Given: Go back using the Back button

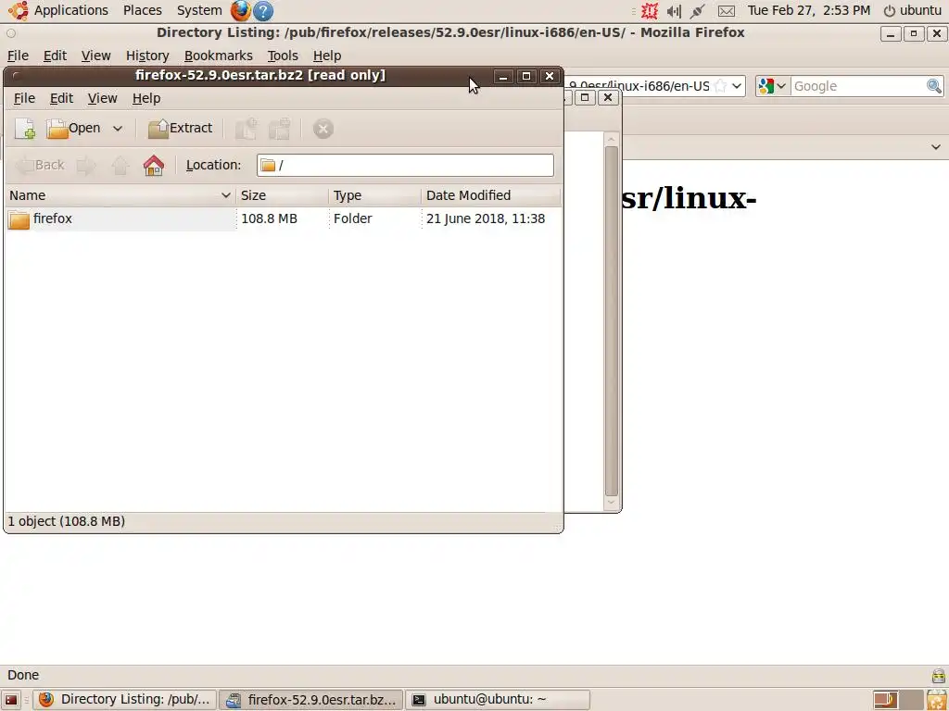Looking at the screenshot, I should pos(40,165).
